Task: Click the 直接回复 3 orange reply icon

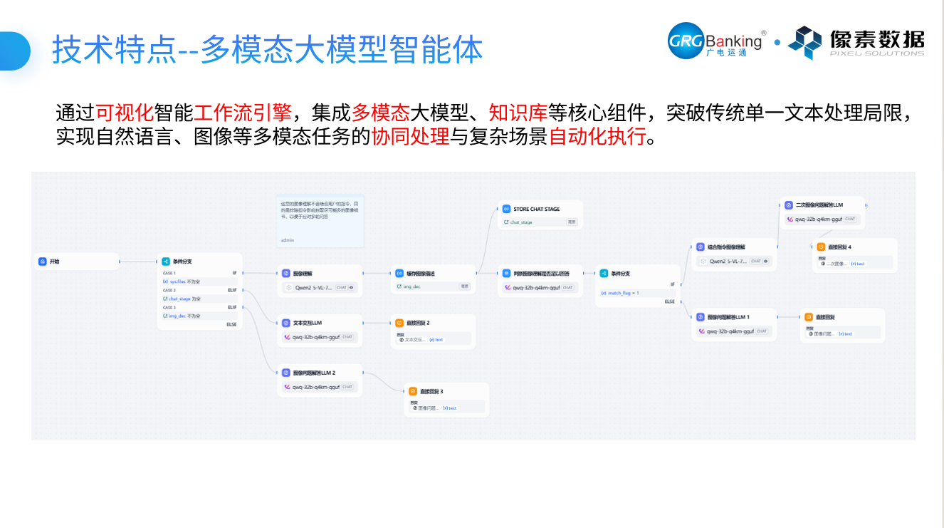Action: point(413,391)
